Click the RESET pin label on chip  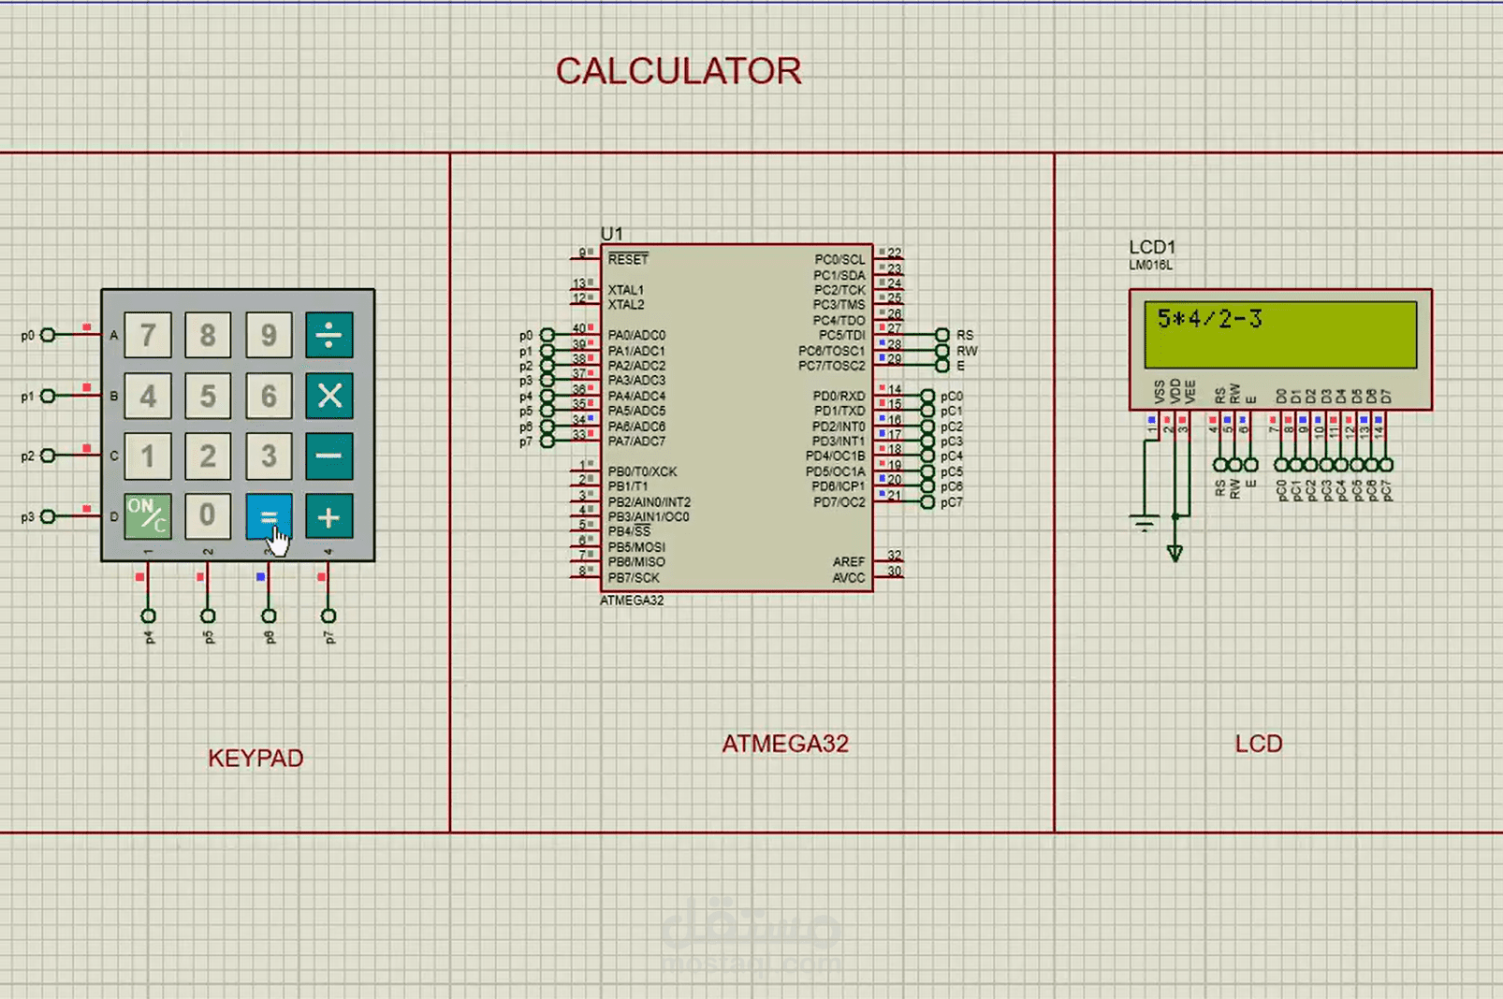click(628, 259)
